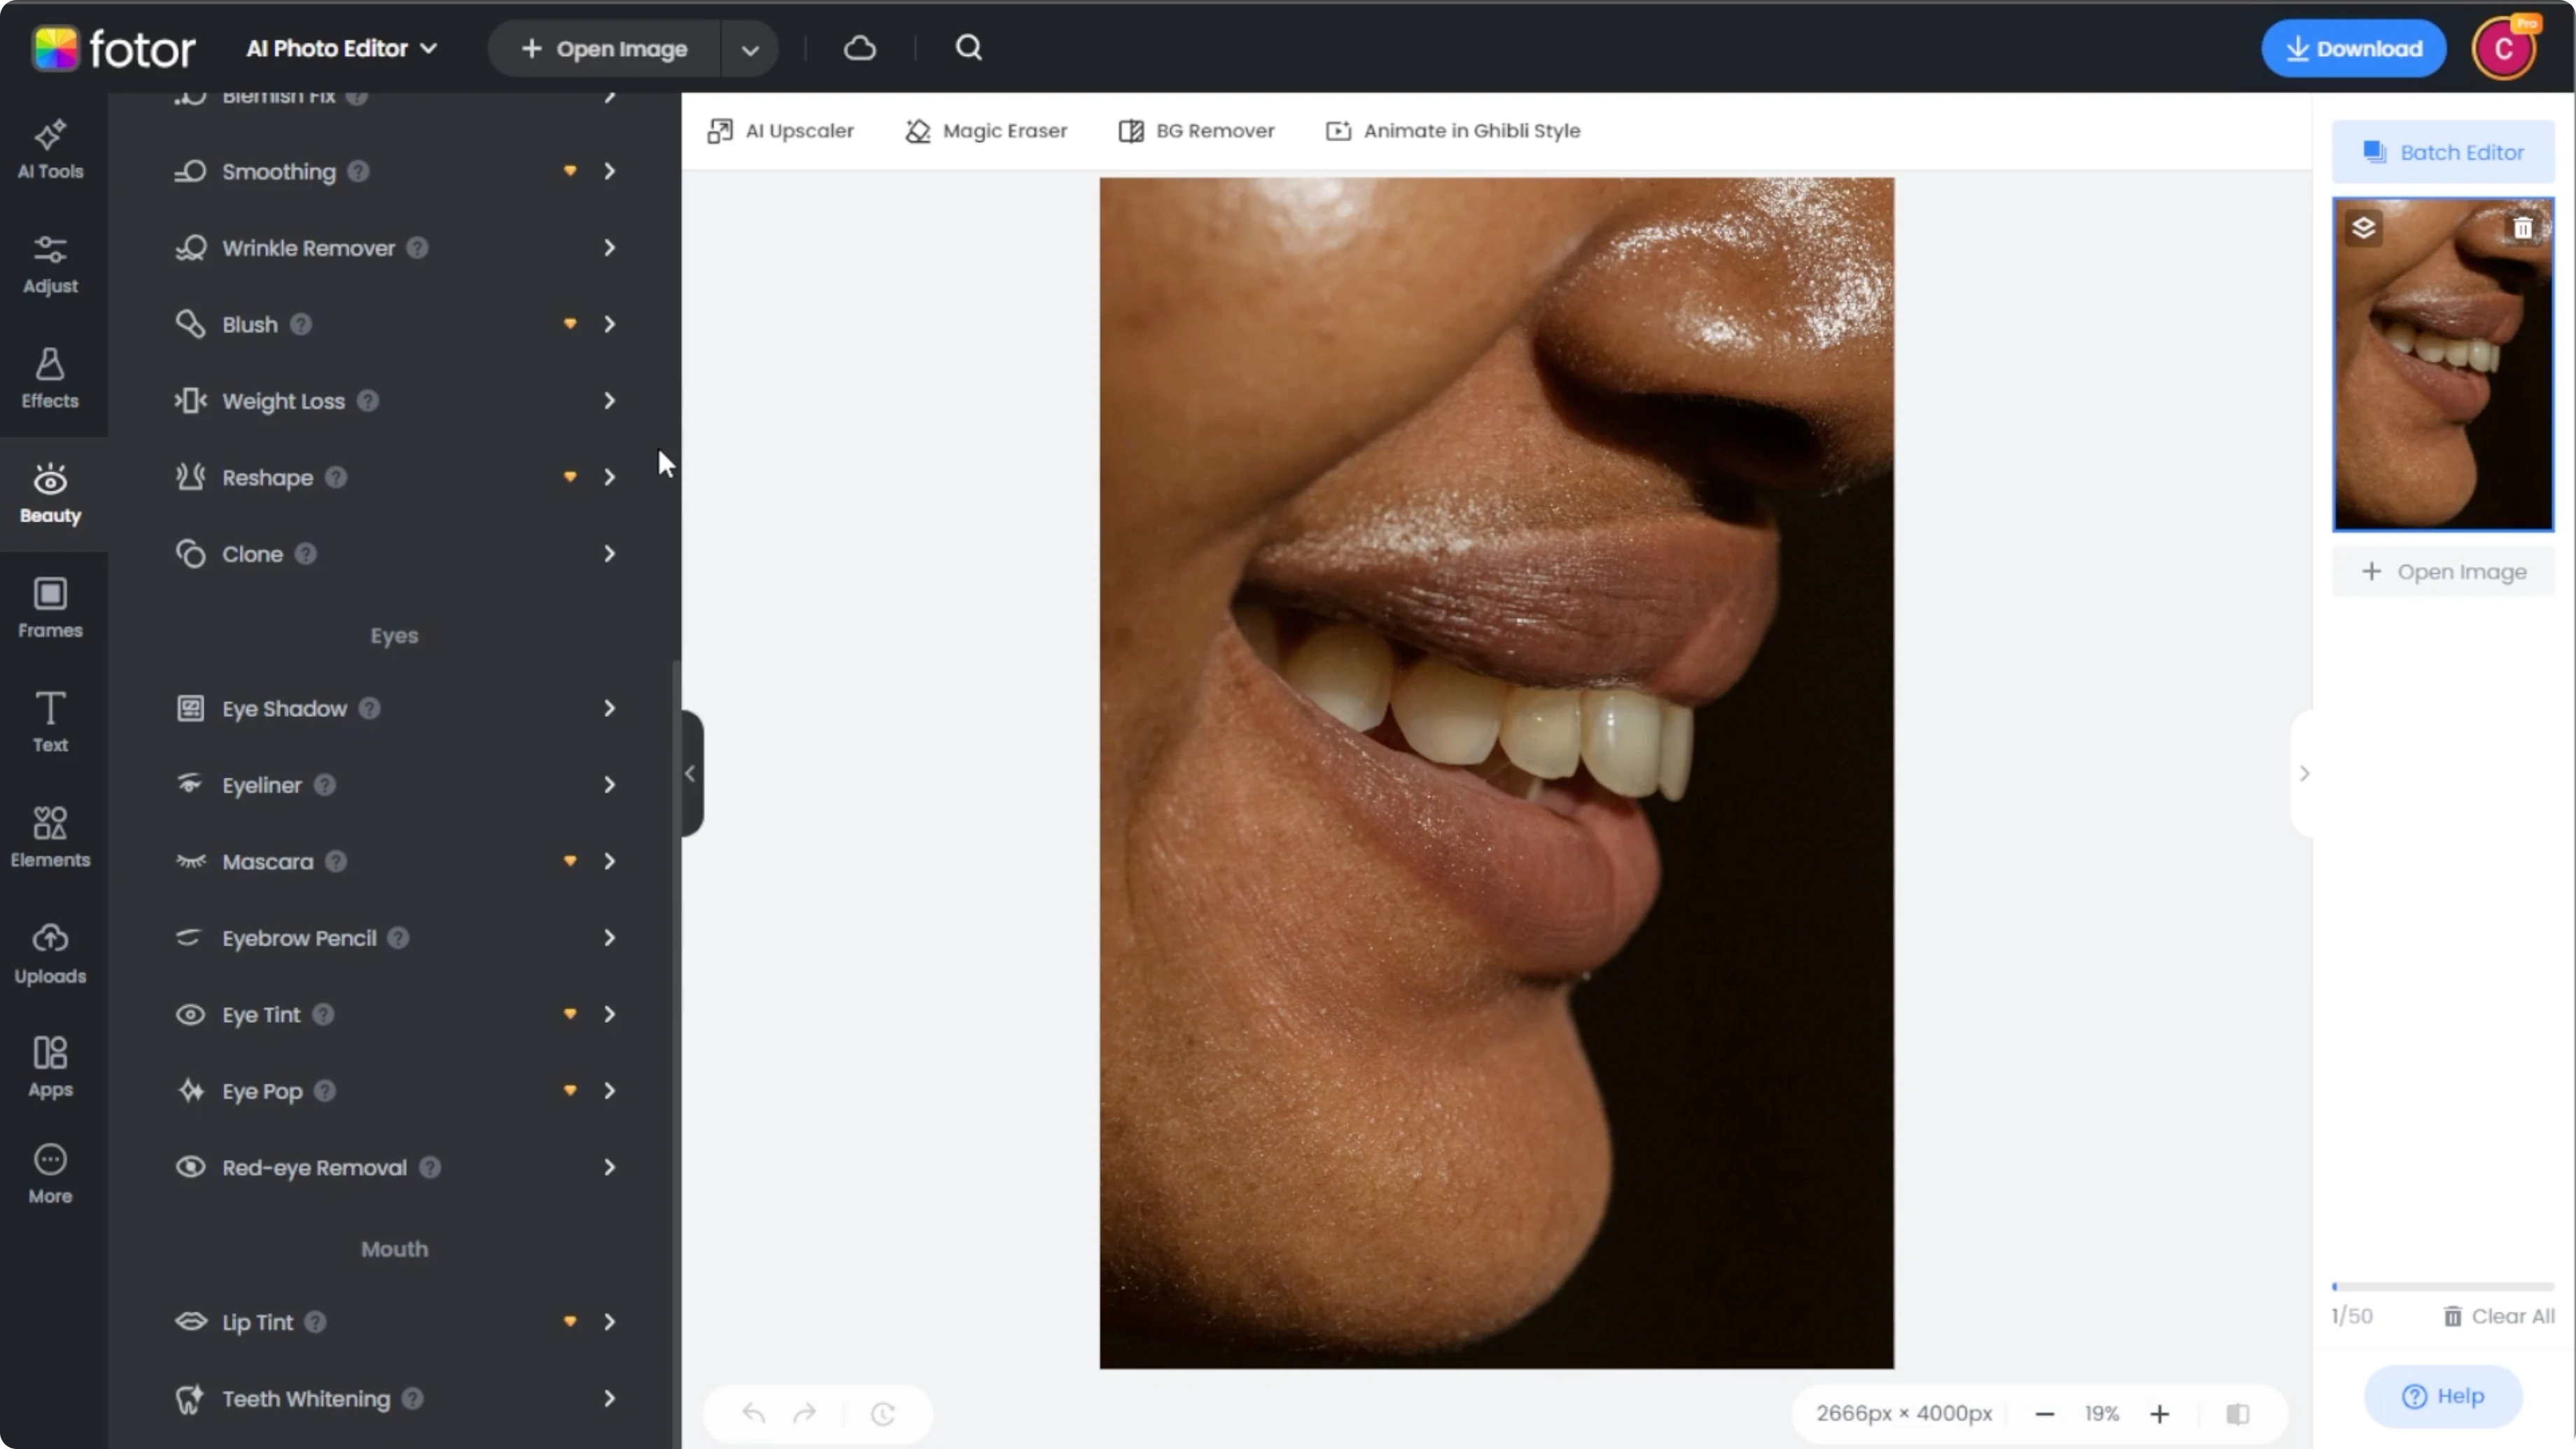The width and height of the screenshot is (2576, 1449).
Task: Toggle the before/after compare icon
Action: click(2238, 1413)
